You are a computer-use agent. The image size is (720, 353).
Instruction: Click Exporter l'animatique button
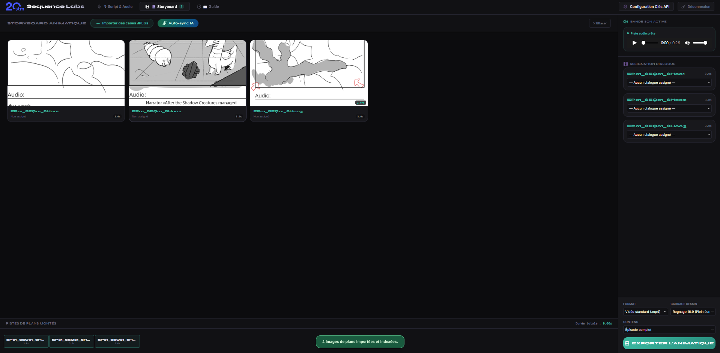[669, 343]
